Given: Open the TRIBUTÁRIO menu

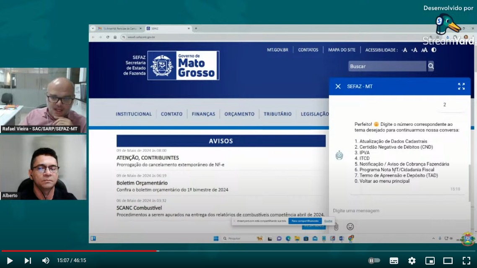Looking at the screenshot, I should pyautogui.click(x=277, y=114).
